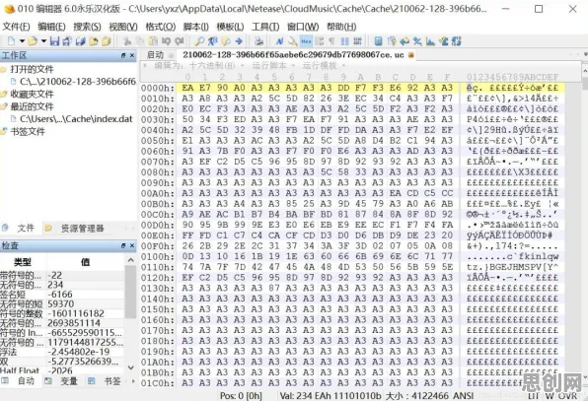Viewport: 588px width, 401px height.
Task: Open the 运行模板 dropdown
Action: (x=324, y=66)
